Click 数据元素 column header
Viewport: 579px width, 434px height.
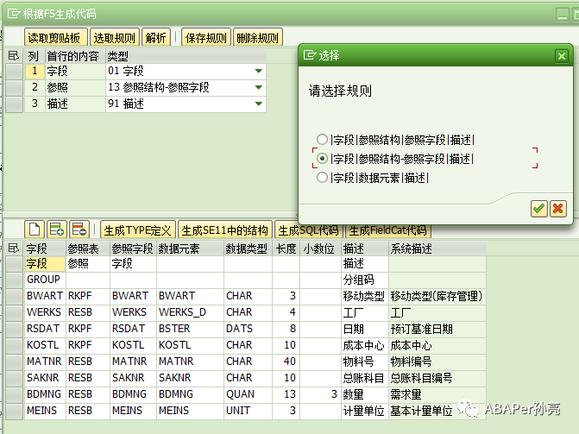coord(190,248)
